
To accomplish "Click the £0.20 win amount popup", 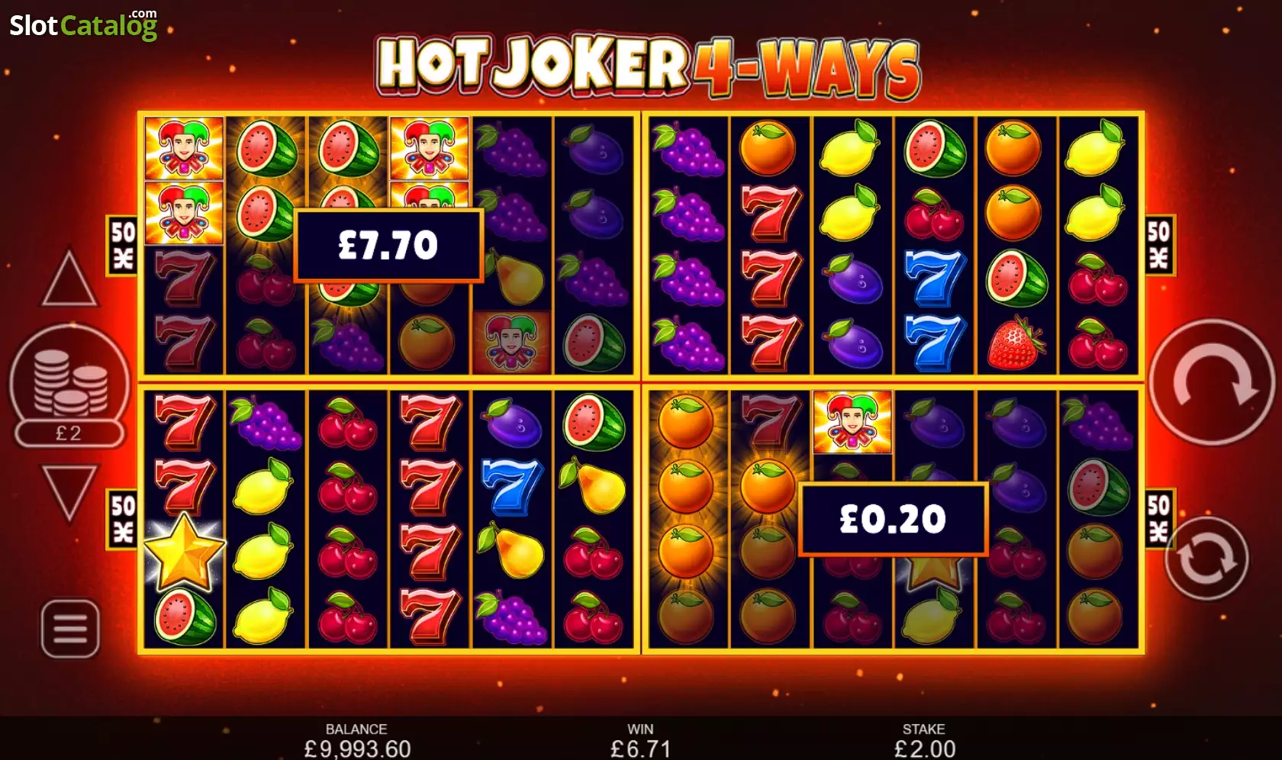I will [x=893, y=519].
